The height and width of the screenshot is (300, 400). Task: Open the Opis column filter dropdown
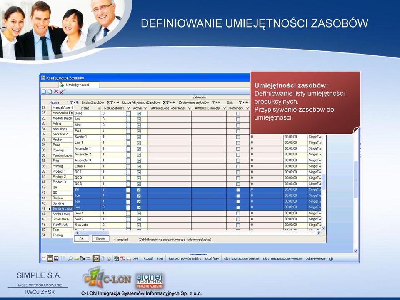pyautogui.click(x=240, y=102)
